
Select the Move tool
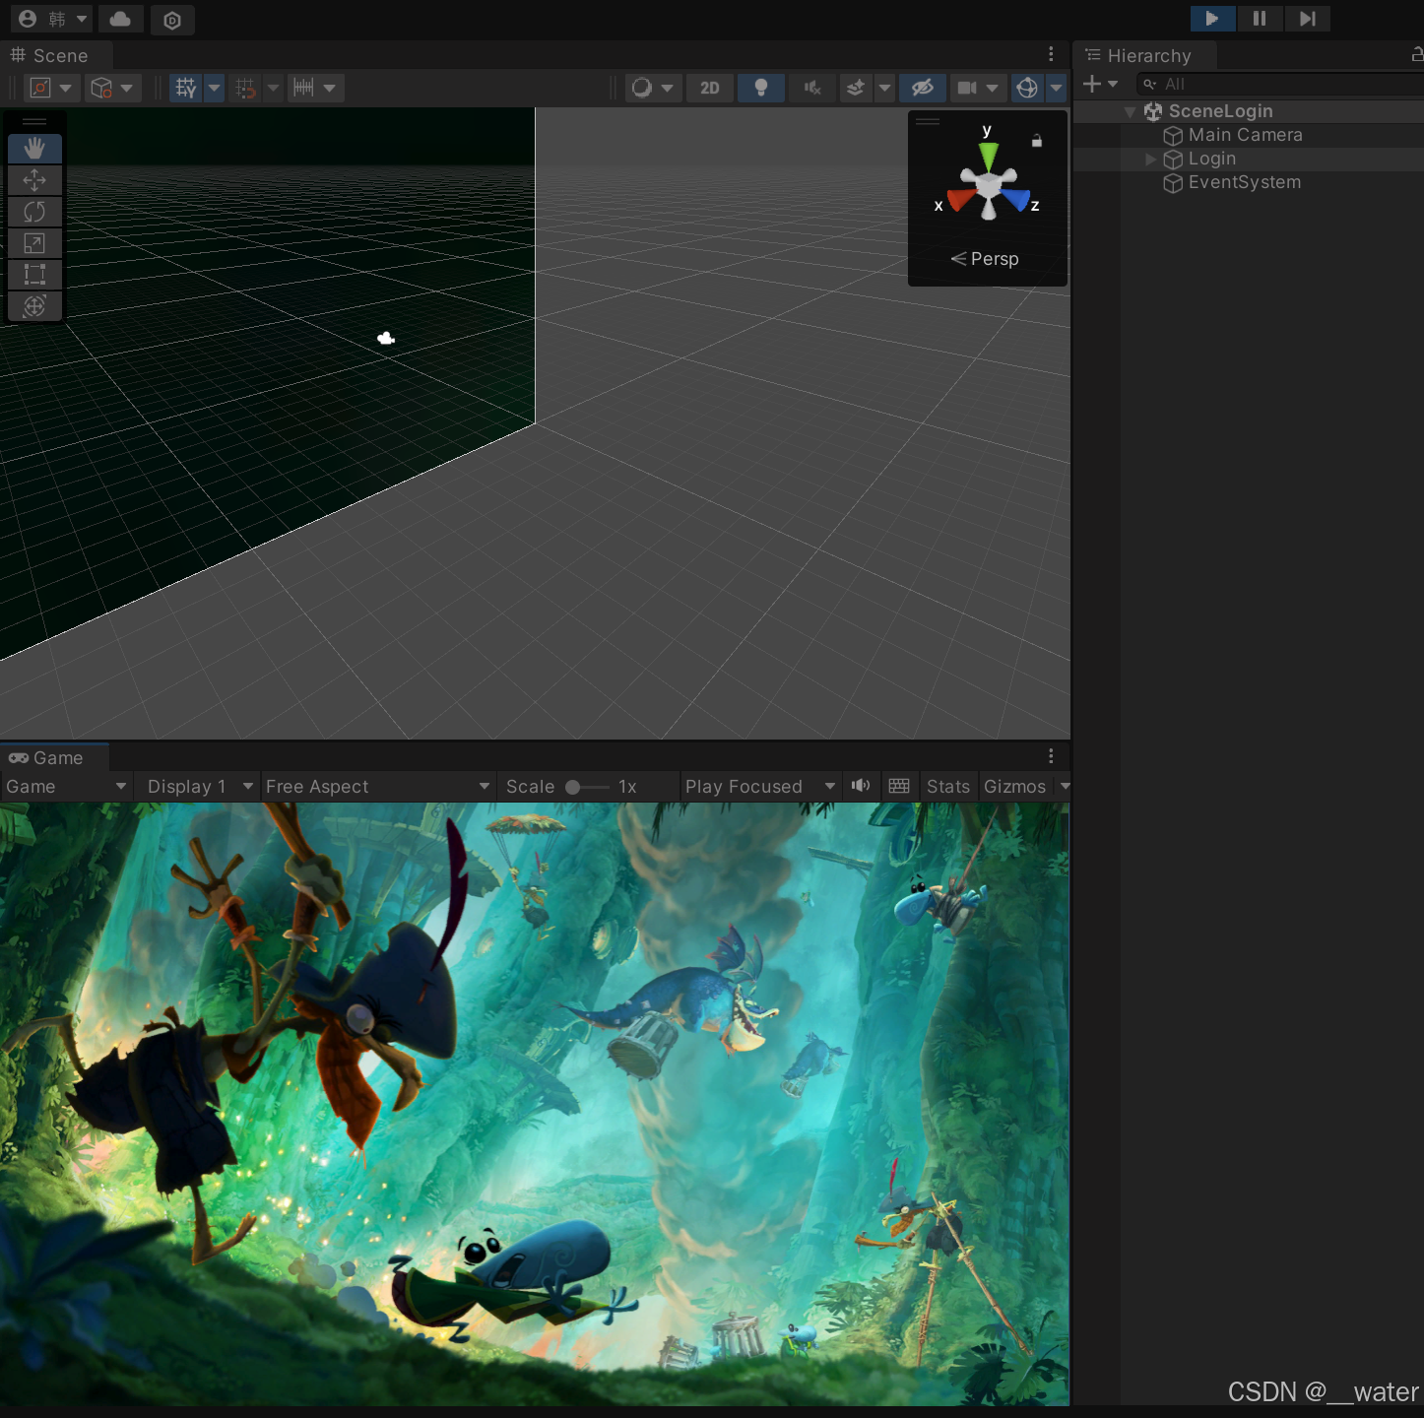[34, 180]
